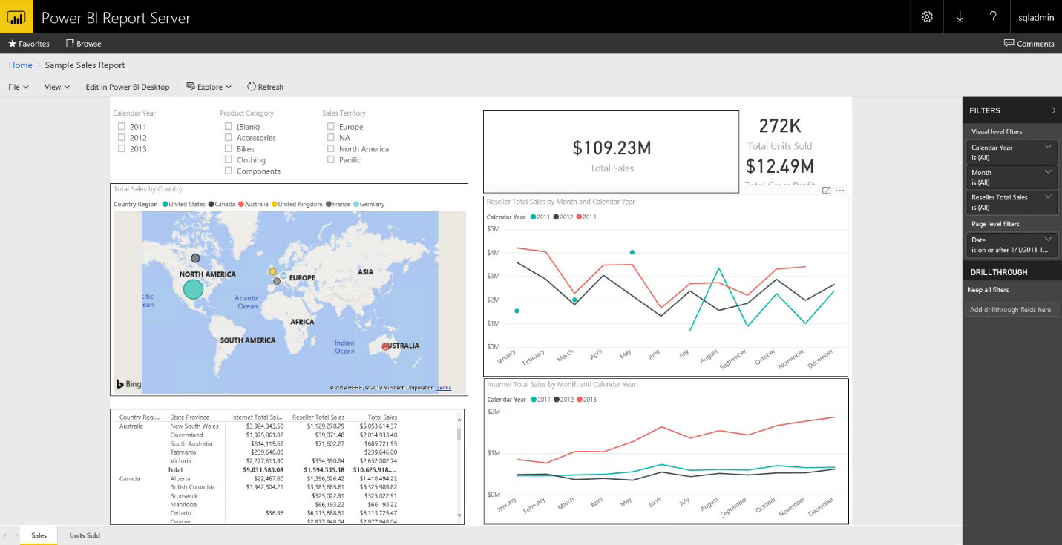This screenshot has width=1062, height=545.
Task: Open the View menu
Action: pyautogui.click(x=56, y=87)
